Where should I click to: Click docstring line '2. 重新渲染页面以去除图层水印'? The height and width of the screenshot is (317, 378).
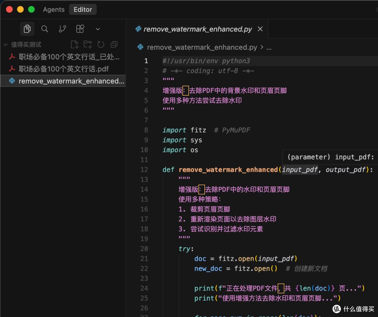pos(227,219)
